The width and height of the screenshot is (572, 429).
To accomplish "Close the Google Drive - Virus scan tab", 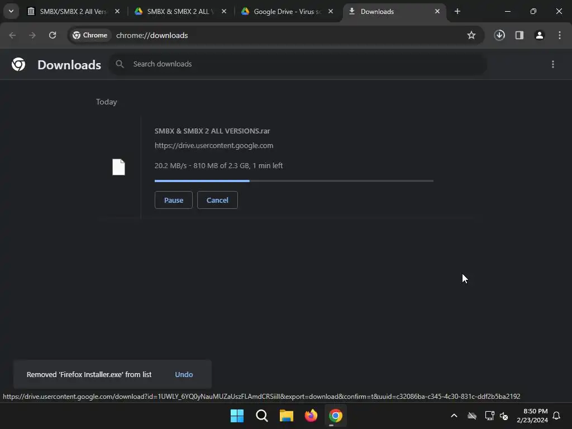I will [x=331, y=11].
